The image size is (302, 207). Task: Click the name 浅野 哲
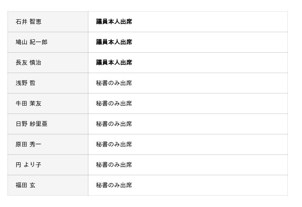(25, 83)
